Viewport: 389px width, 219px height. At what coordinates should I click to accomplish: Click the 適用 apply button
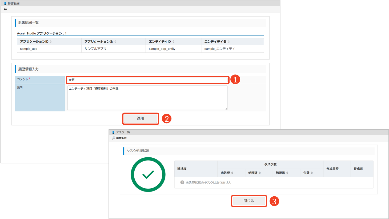click(x=141, y=118)
